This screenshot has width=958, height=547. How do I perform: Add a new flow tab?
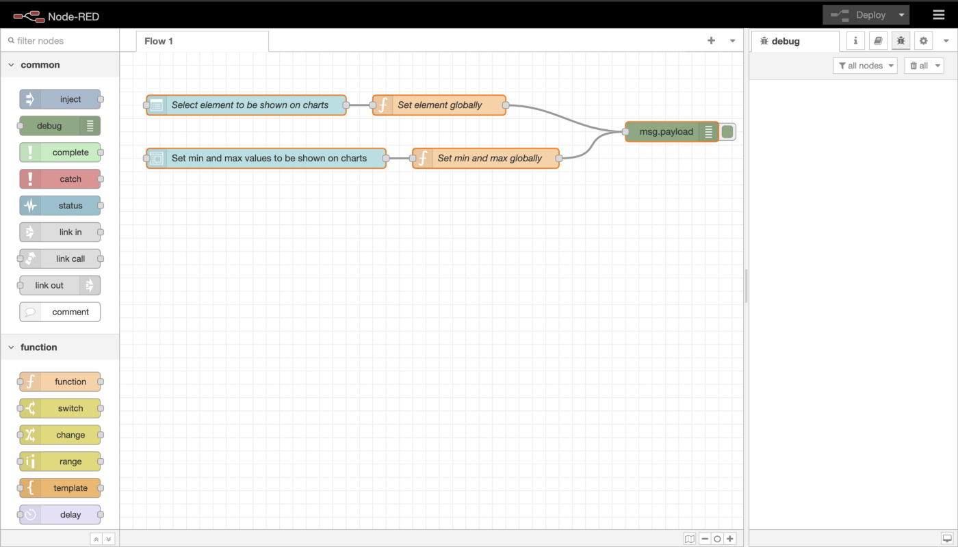[711, 41]
